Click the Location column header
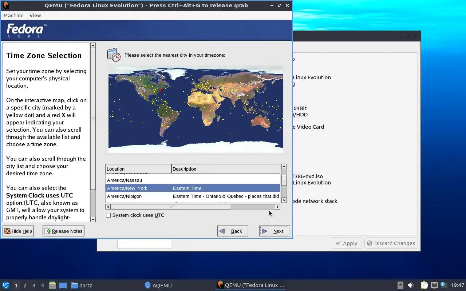This screenshot has width=466, height=291. [x=138, y=169]
